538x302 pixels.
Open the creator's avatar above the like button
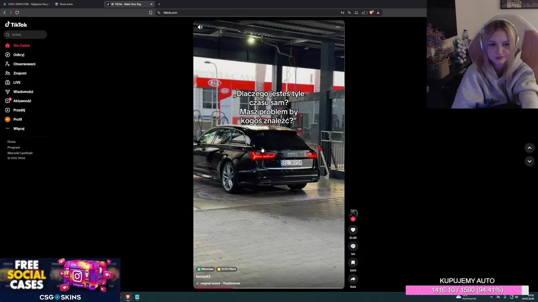tap(353, 213)
